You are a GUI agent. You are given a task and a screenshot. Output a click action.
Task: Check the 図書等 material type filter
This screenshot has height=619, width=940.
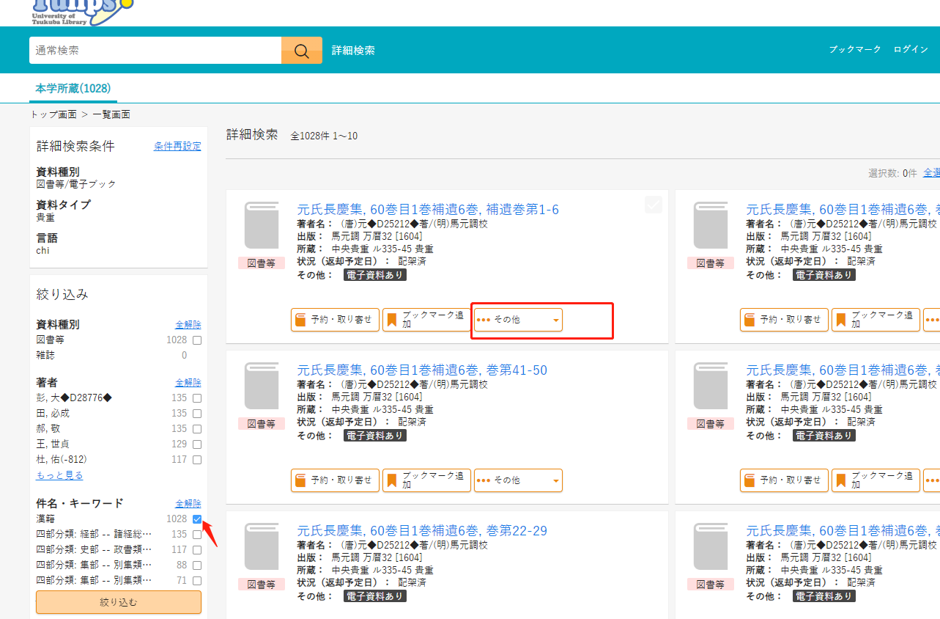[197, 340]
